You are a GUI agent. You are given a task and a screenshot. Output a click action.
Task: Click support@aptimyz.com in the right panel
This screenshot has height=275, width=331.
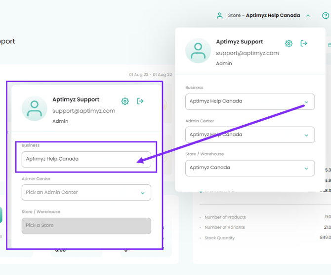click(x=247, y=53)
